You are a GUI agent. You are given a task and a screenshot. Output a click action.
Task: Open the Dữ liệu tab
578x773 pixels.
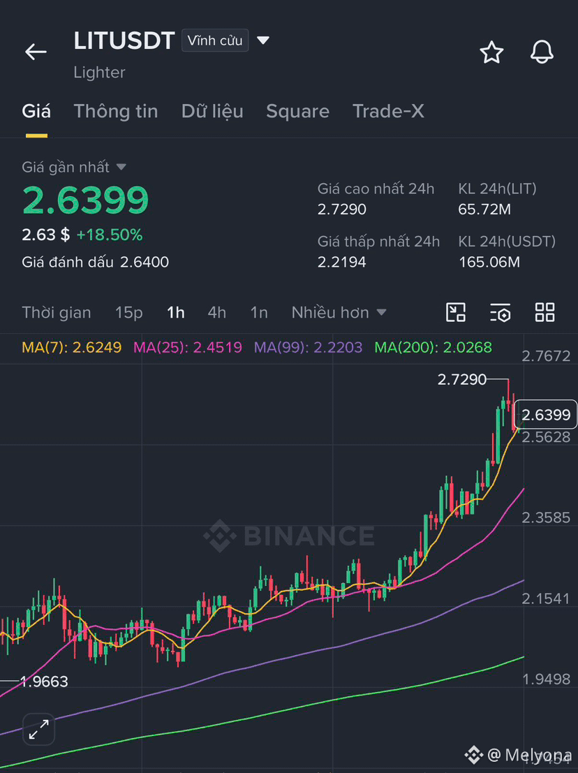212,112
